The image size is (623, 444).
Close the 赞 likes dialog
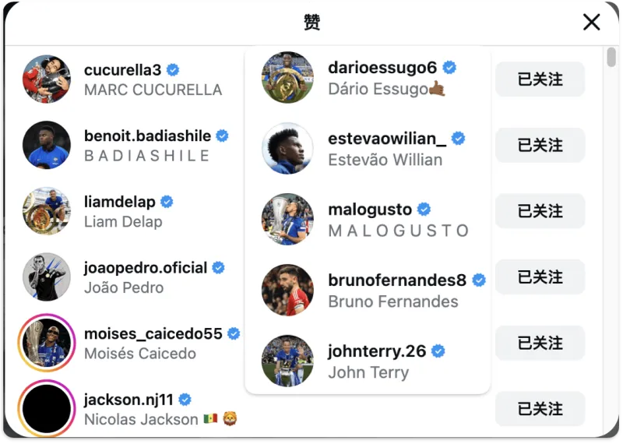[x=592, y=23]
